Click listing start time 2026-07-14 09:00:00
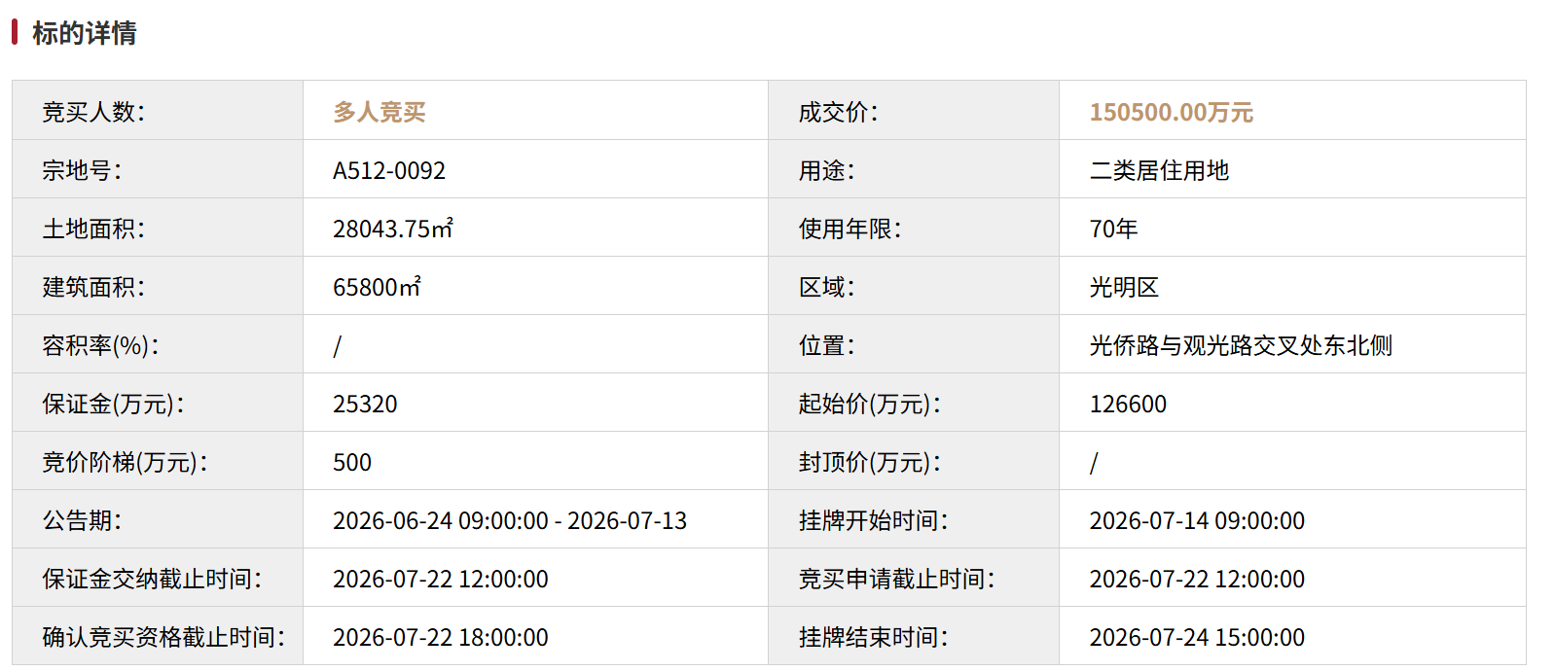Screen dimensions: 1555x671 tap(1197, 520)
